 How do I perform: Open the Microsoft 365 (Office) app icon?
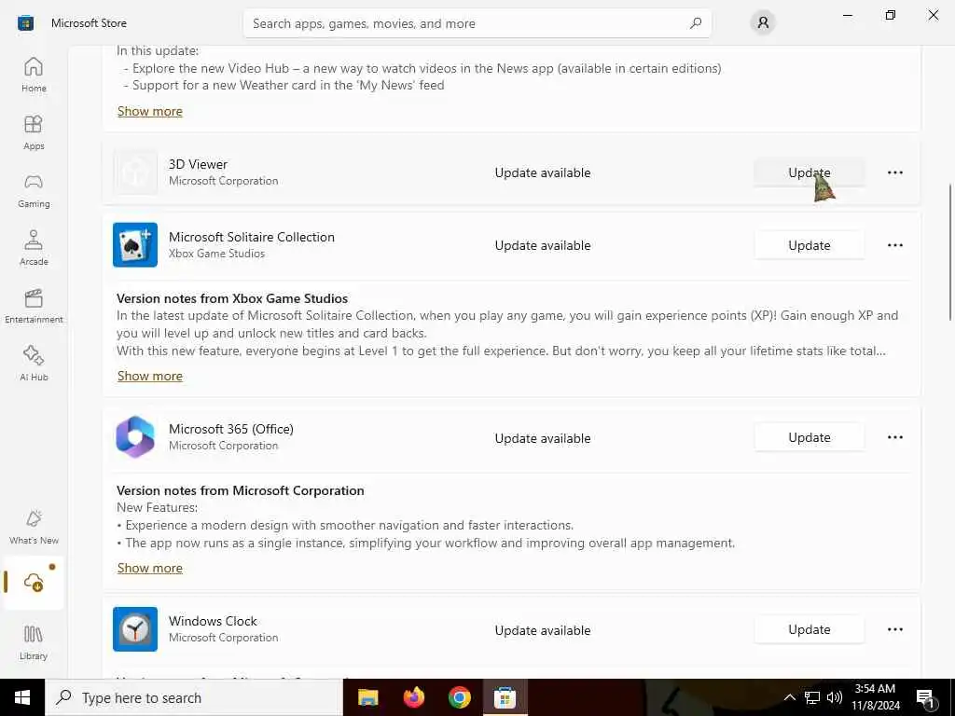135,437
